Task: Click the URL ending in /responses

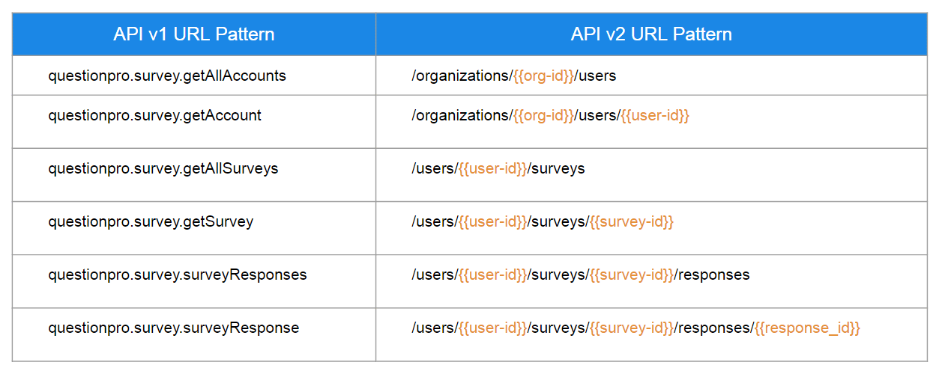Action: pyautogui.click(x=581, y=275)
